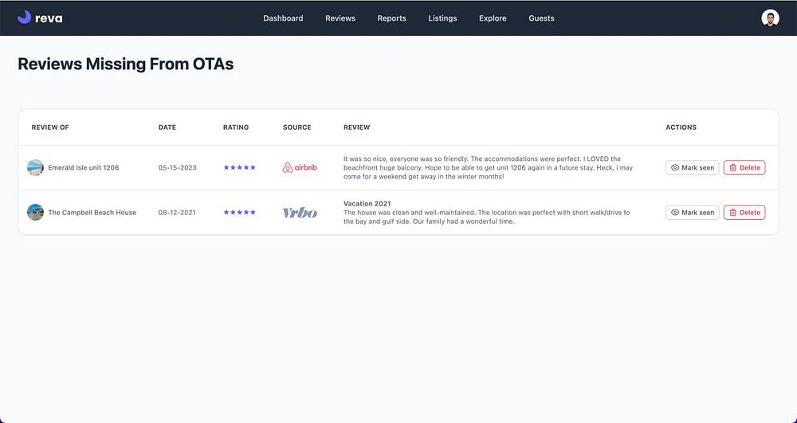Click the Airbnb source logo
This screenshot has height=423, width=797.
click(x=300, y=167)
